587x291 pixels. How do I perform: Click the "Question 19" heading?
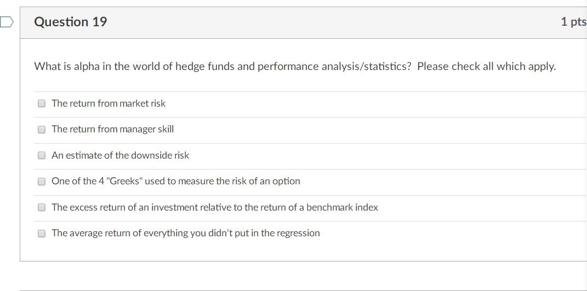71,22
